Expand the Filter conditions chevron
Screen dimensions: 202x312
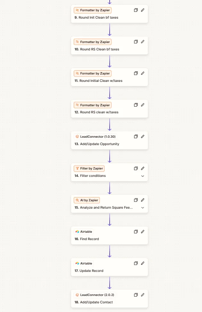[x=143, y=176]
